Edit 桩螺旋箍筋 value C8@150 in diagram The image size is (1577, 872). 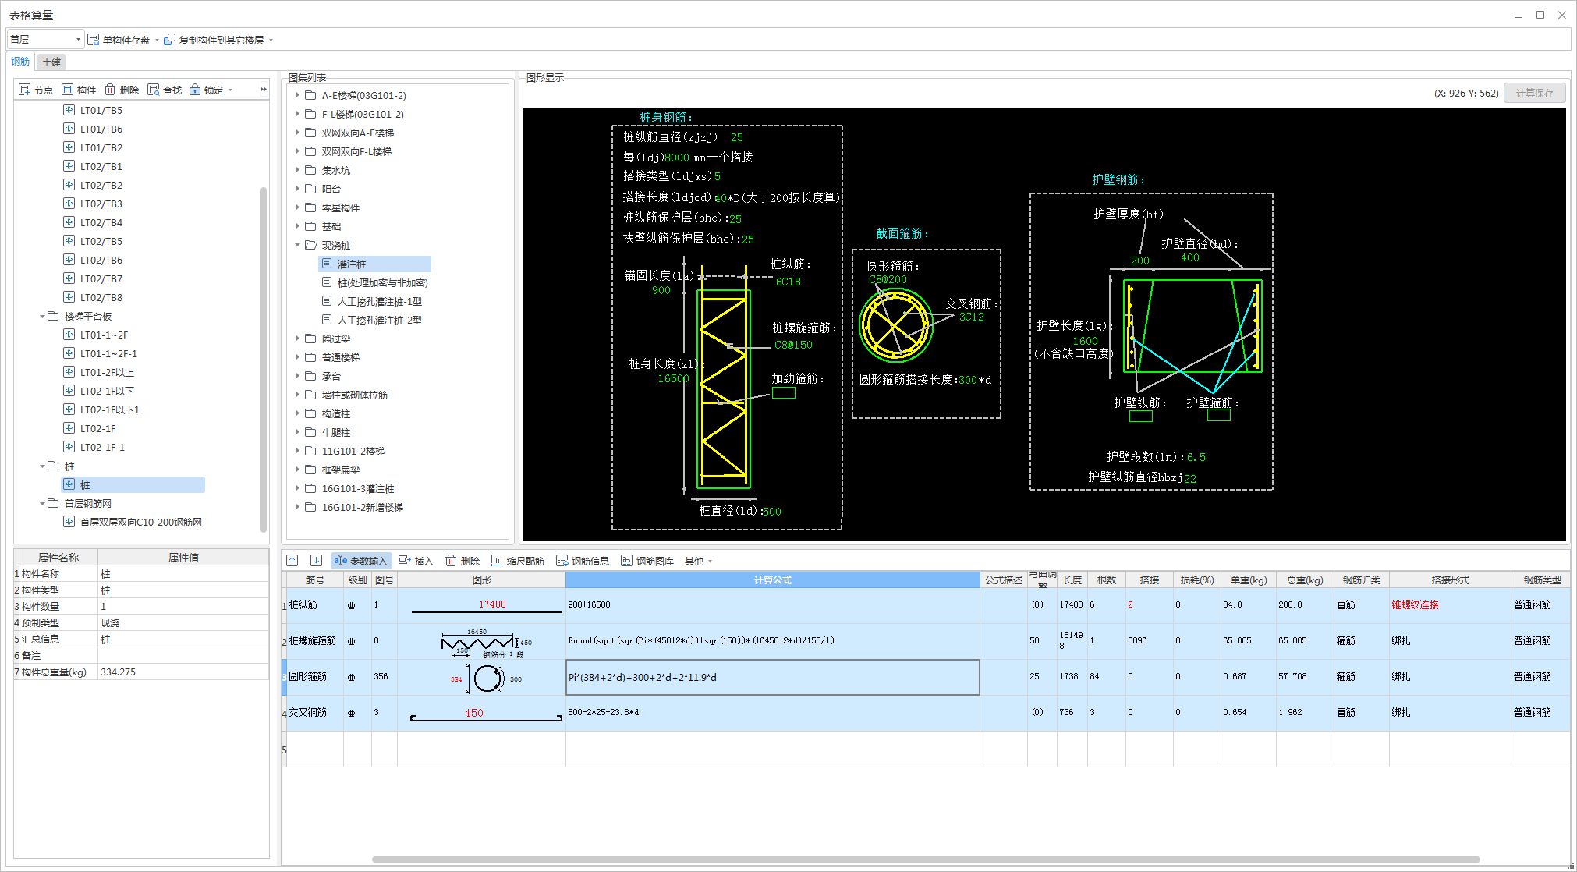[x=793, y=345]
